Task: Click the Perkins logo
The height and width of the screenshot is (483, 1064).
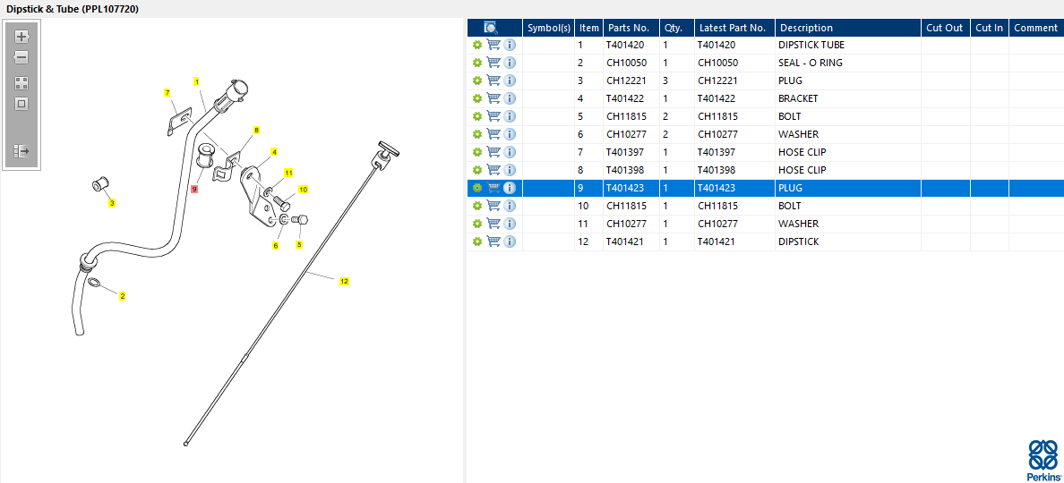Action: click(1043, 458)
